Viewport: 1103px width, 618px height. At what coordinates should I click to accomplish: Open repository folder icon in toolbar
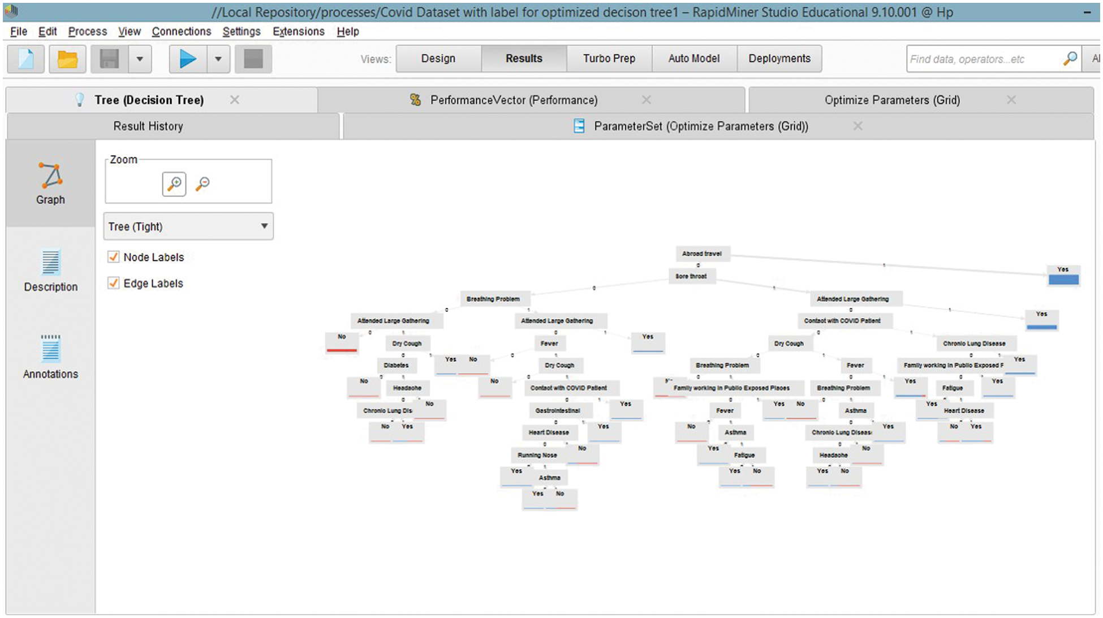click(67, 59)
